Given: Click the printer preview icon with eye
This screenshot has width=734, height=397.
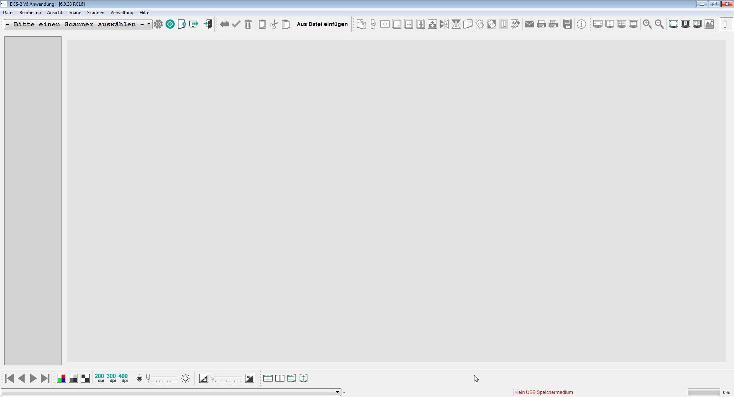Looking at the screenshot, I should point(553,24).
